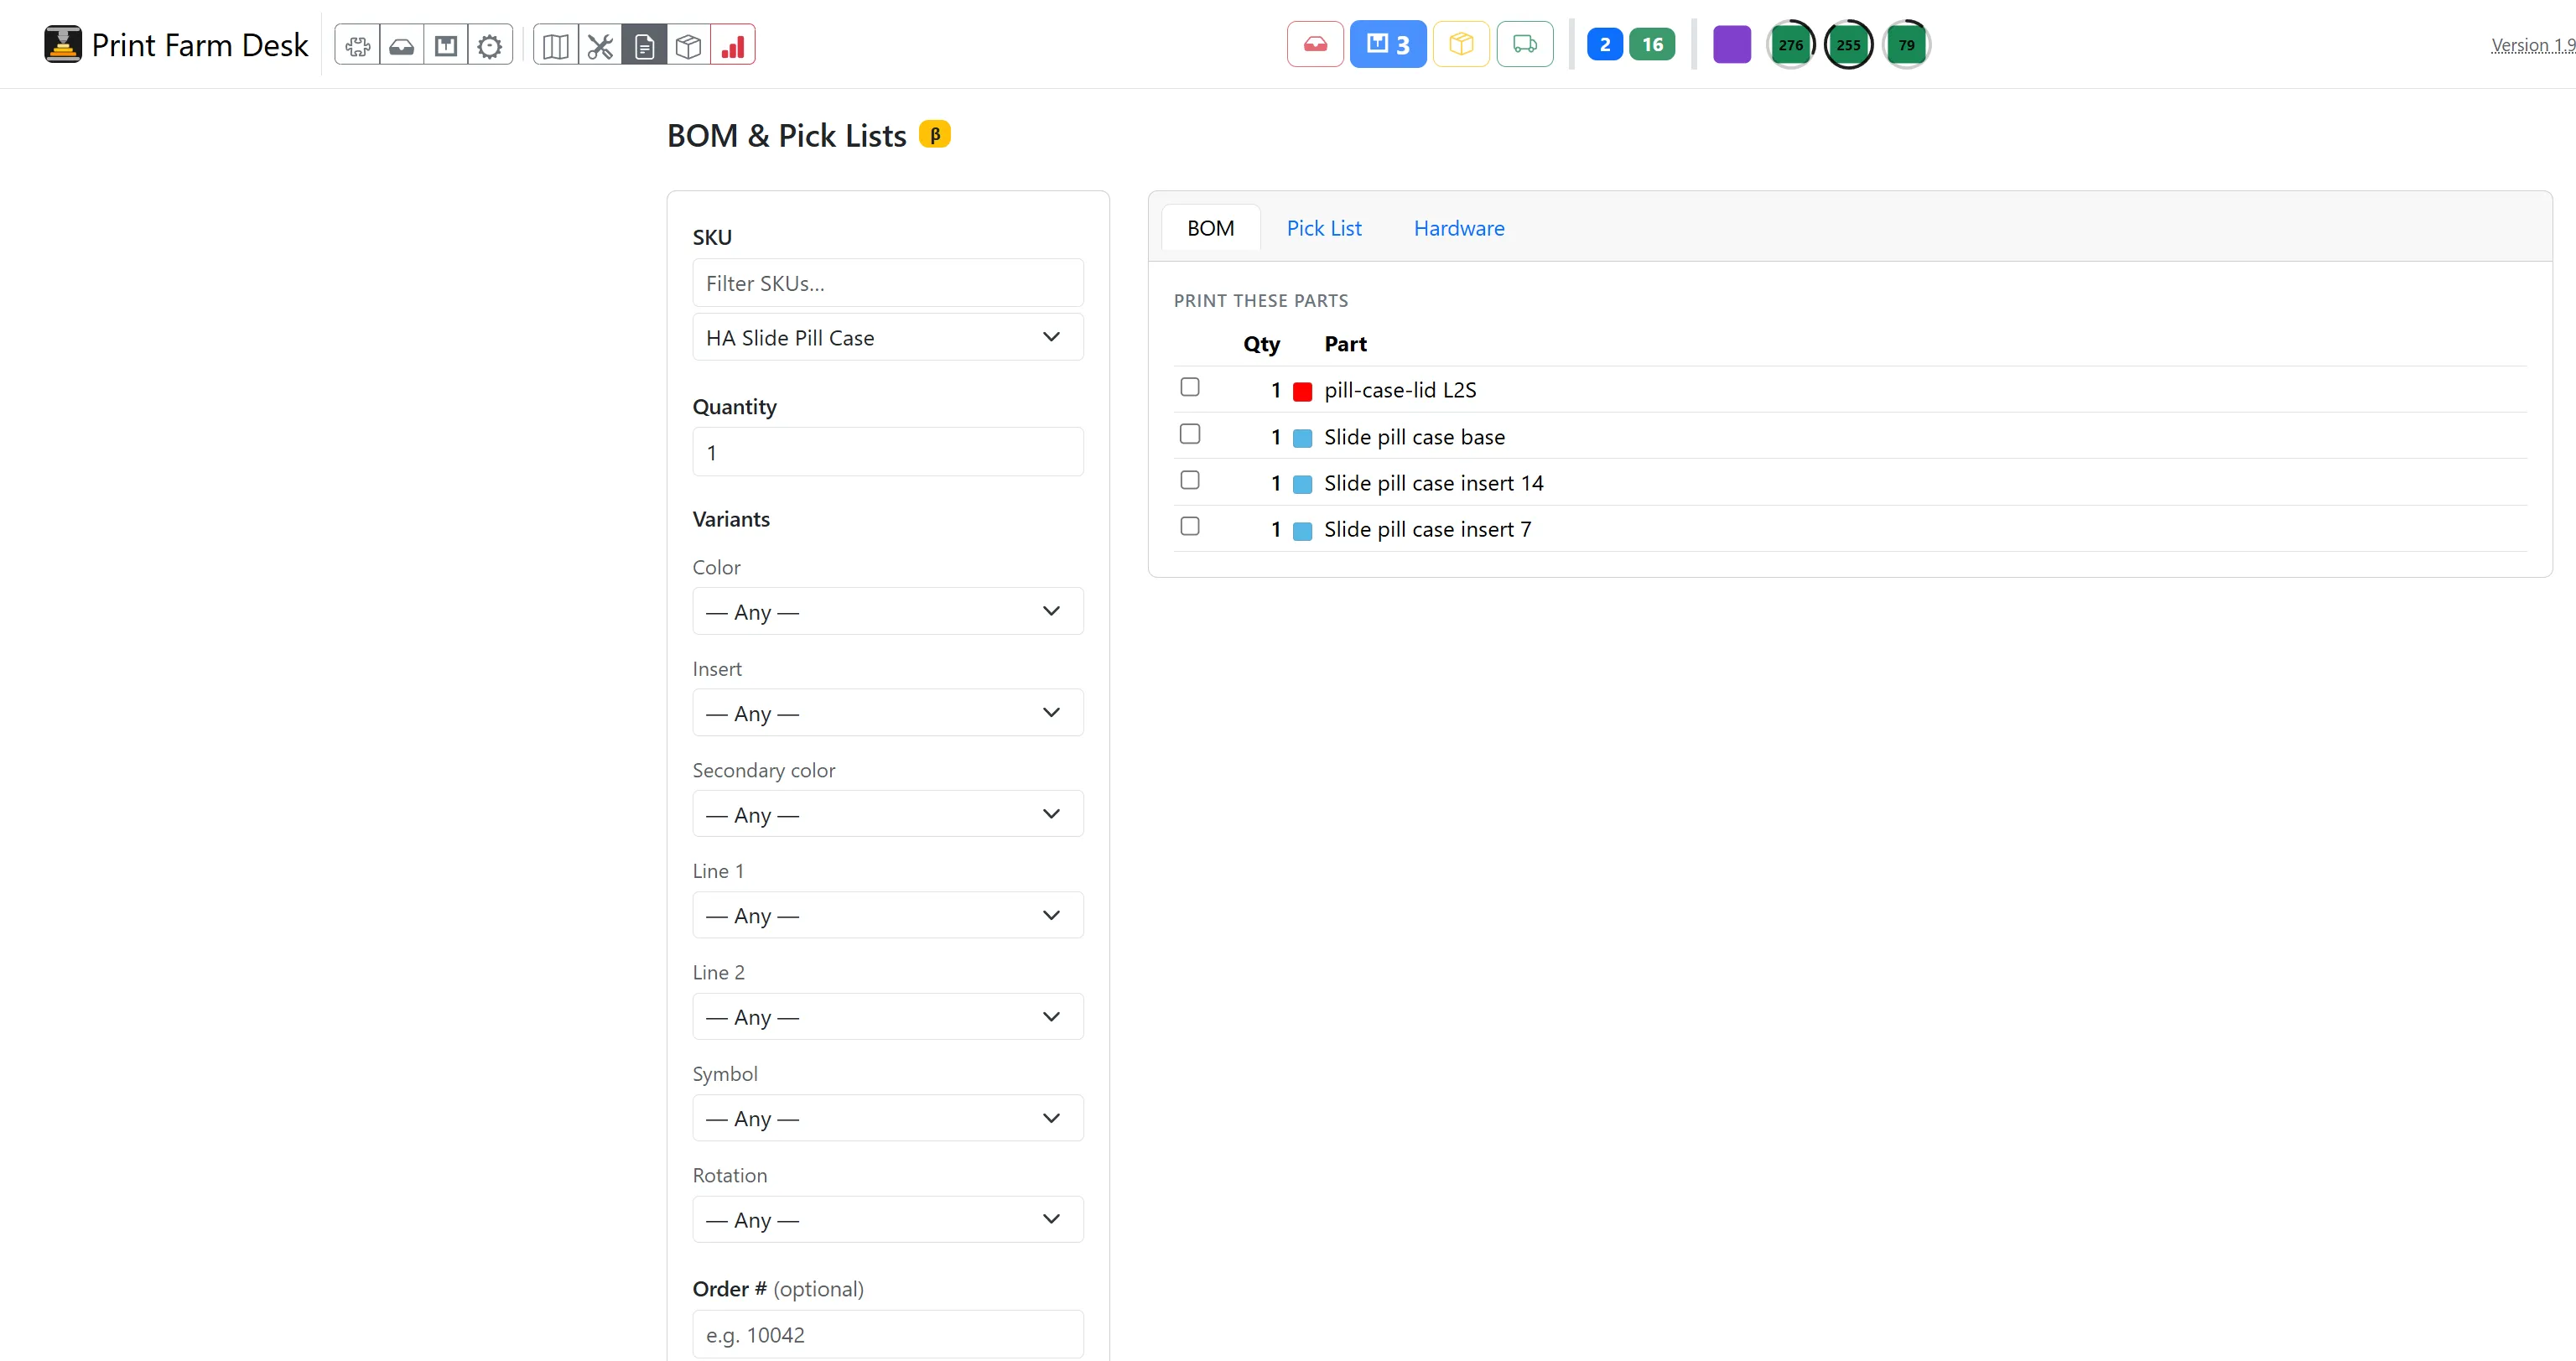Screen dimensions: 2576x1361
Task: Click the Order # input field
Action: [888, 1334]
